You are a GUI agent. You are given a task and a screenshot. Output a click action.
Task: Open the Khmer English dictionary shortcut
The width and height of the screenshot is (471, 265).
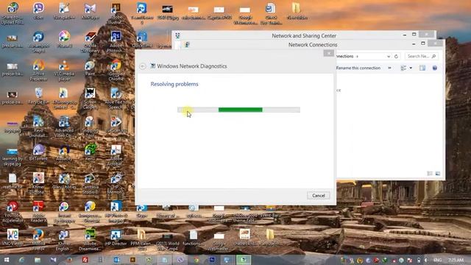pos(64,239)
